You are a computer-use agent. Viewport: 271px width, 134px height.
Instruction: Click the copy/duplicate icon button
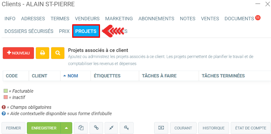[81, 128]
